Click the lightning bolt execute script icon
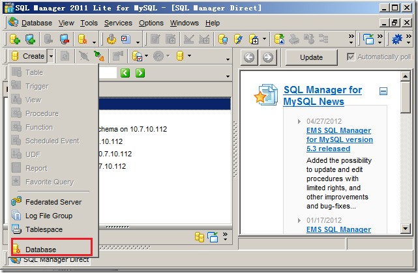Viewport: 418px width, 273px height. [x=238, y=39]
